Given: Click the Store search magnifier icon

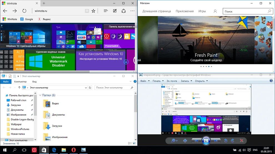Looking at the screenshot, I should 269,11.
